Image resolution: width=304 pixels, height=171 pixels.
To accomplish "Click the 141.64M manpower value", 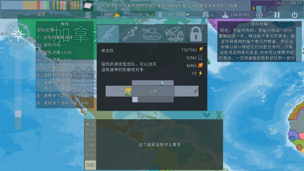I will 176,15.
